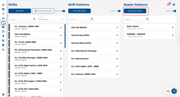180x97 pixels.
Task: Open the cloud logo icon in sidebar
Action: pyautogui.click(x=3, y=5)
